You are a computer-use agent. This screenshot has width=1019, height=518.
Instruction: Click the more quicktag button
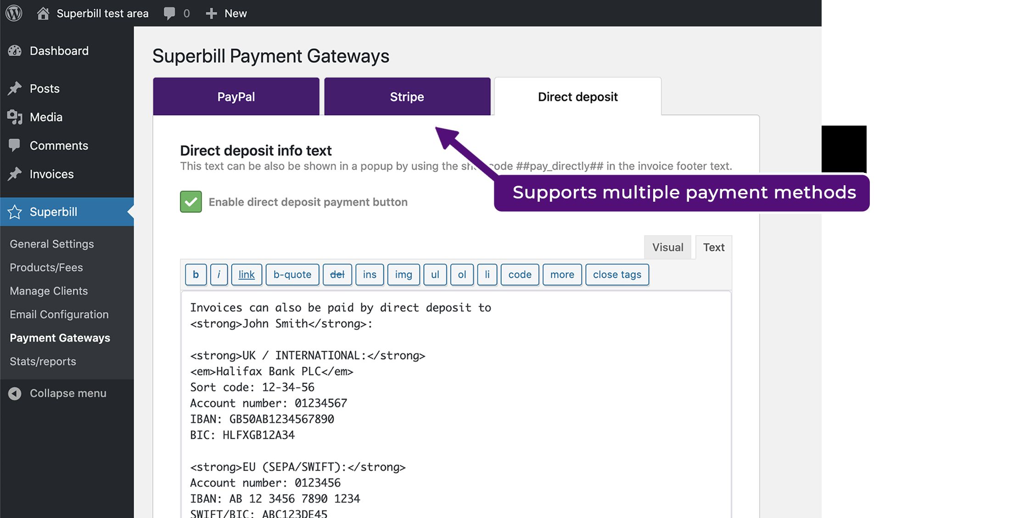(x=562, y=275)
